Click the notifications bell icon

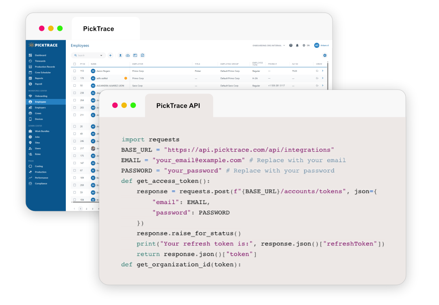(x=297, y=45)
